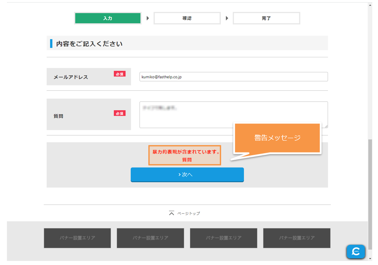Viewport: 378px width, 265px height.
Task: Open the chat support bubble icon
Action: [356, 252]
